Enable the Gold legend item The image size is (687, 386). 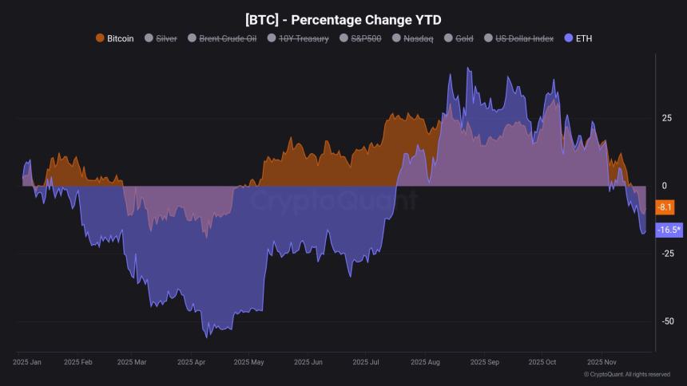coord(464,38)
